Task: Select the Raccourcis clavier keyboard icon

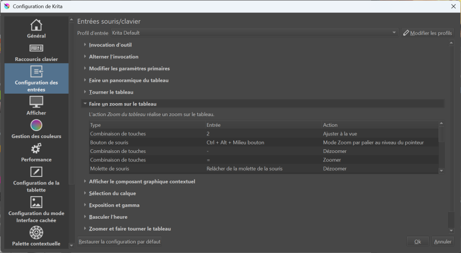Action: coord(36,49)
